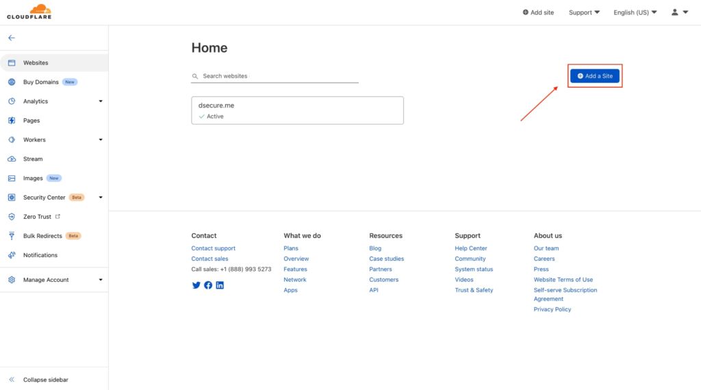This screenshot has height=390, width=701.
Task: Open the Apps footer link
Action: (x=290, y=290)
